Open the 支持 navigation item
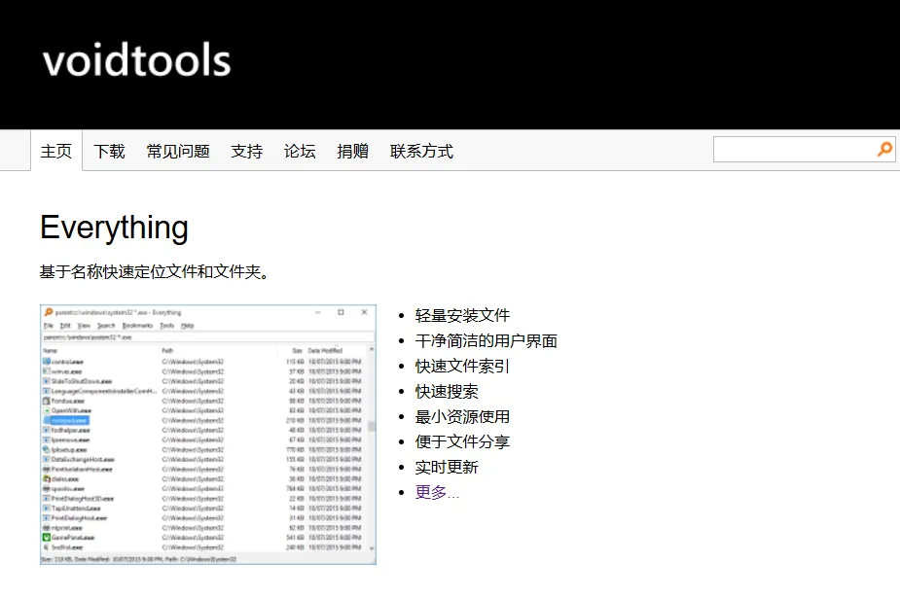 [247, 151]
